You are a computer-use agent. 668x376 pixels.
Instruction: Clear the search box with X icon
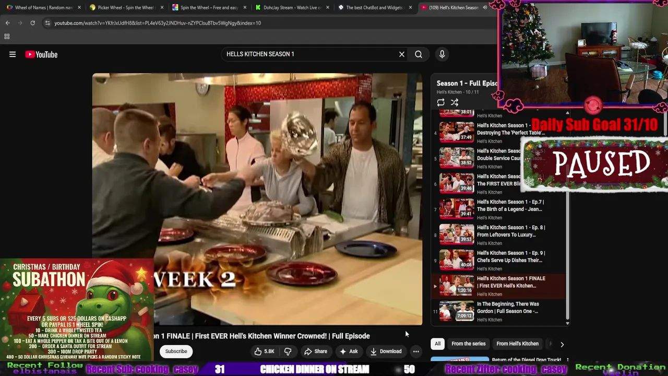pyautogui.click(x=402, y=54)
